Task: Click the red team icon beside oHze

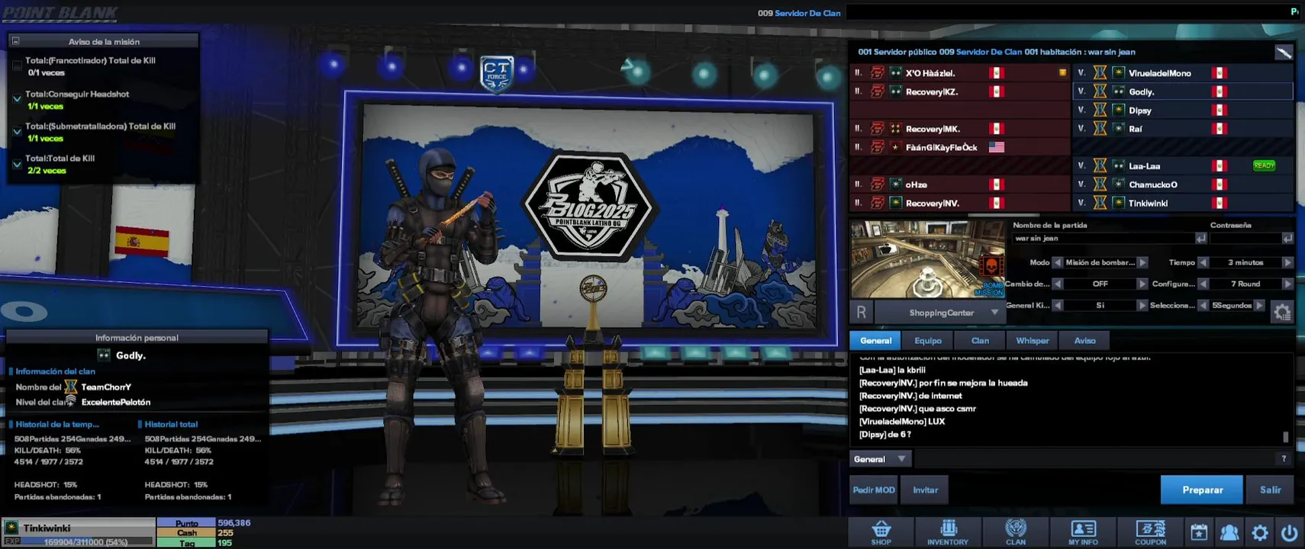Action: coord(878,185)
